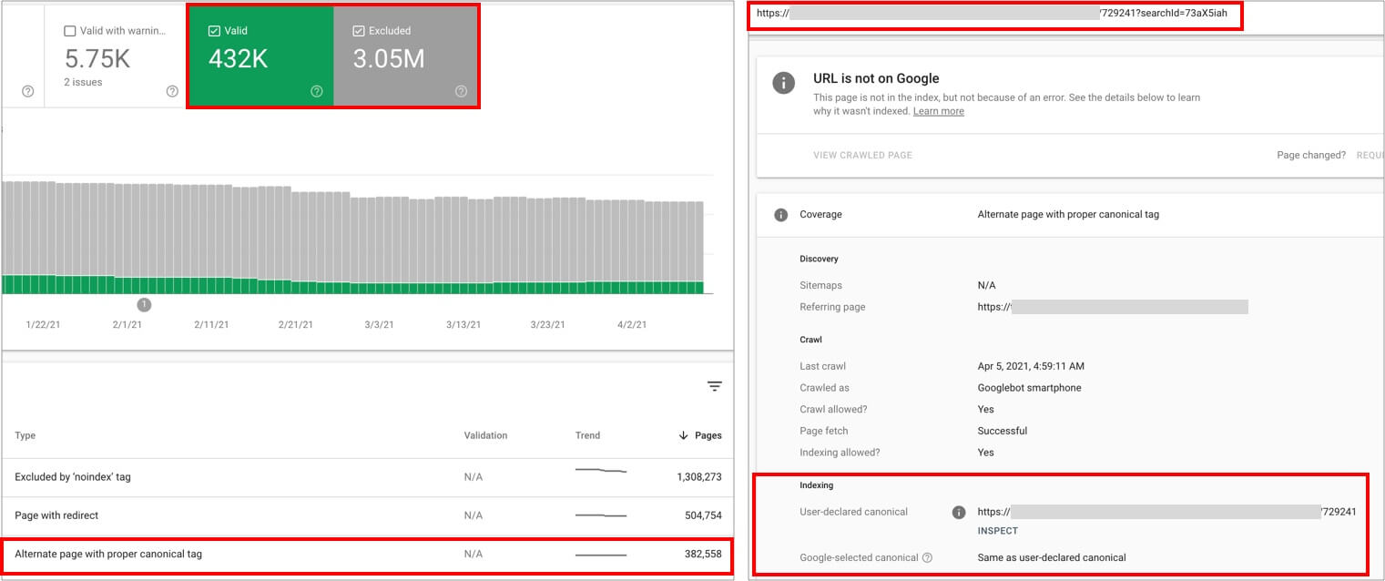Click the help icon on the Valid card
Image resolution: width=1385 pixels, height=581 pixels.
click(317, 91)
